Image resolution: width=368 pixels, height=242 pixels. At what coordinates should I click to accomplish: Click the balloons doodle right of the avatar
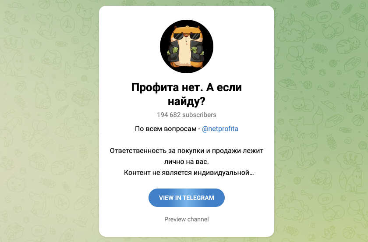[x=296, y=53]
